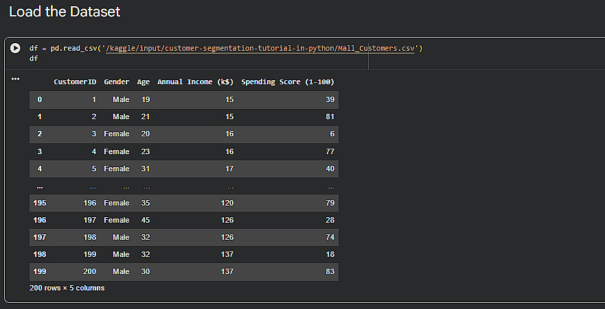Click the Spending Score value 81
Screen dimensions: 605x309
tap(330, 116)
